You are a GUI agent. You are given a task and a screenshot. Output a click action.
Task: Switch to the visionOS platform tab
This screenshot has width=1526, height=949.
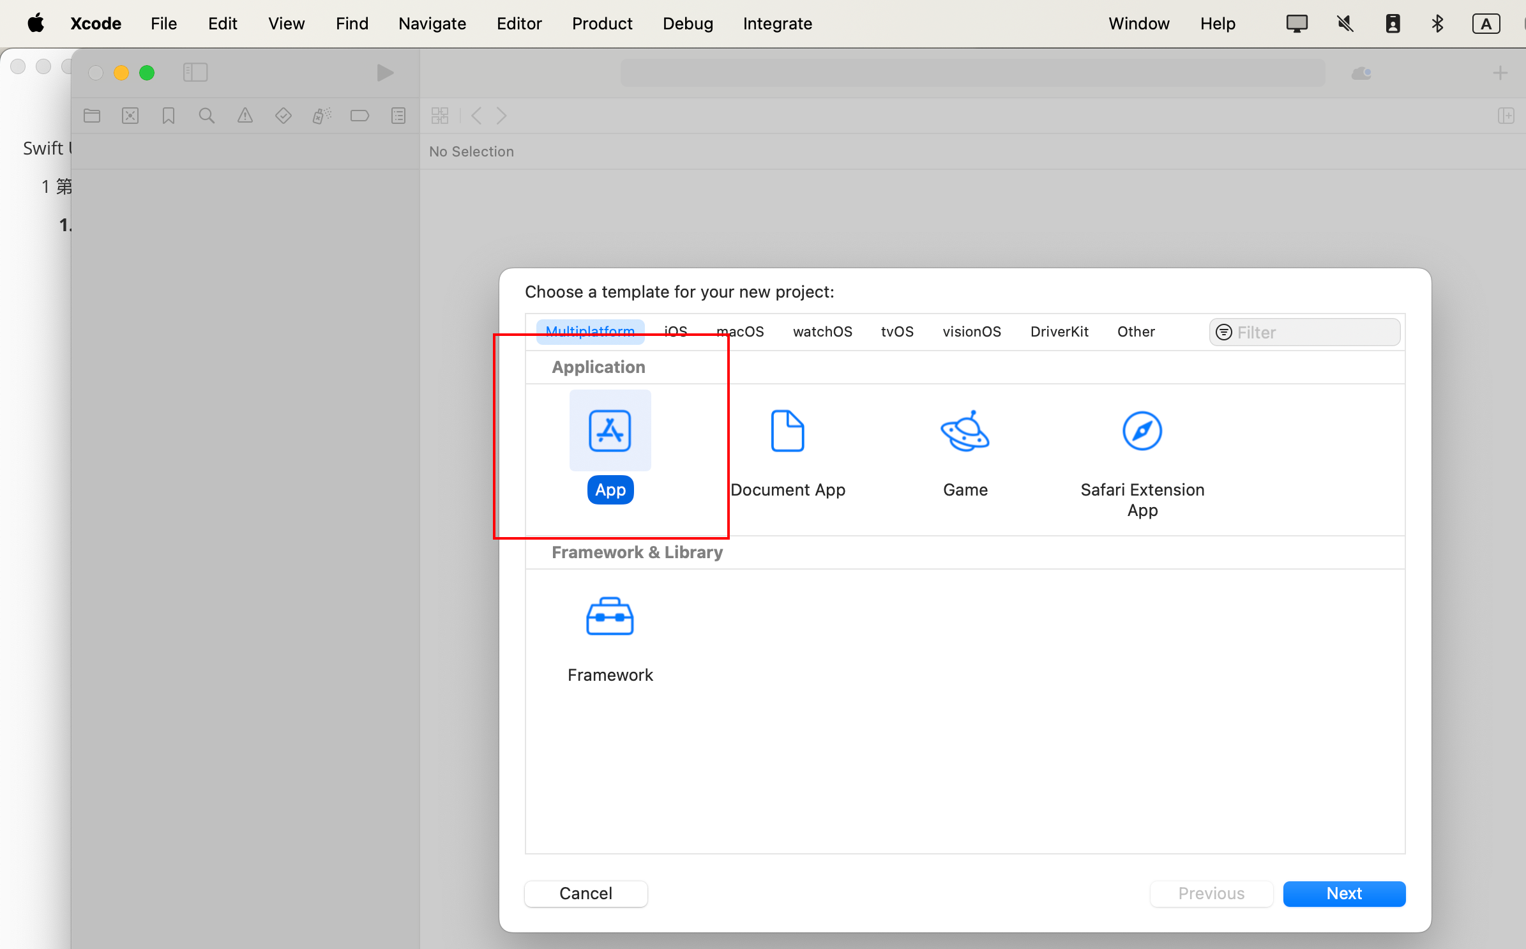[972, 331]
